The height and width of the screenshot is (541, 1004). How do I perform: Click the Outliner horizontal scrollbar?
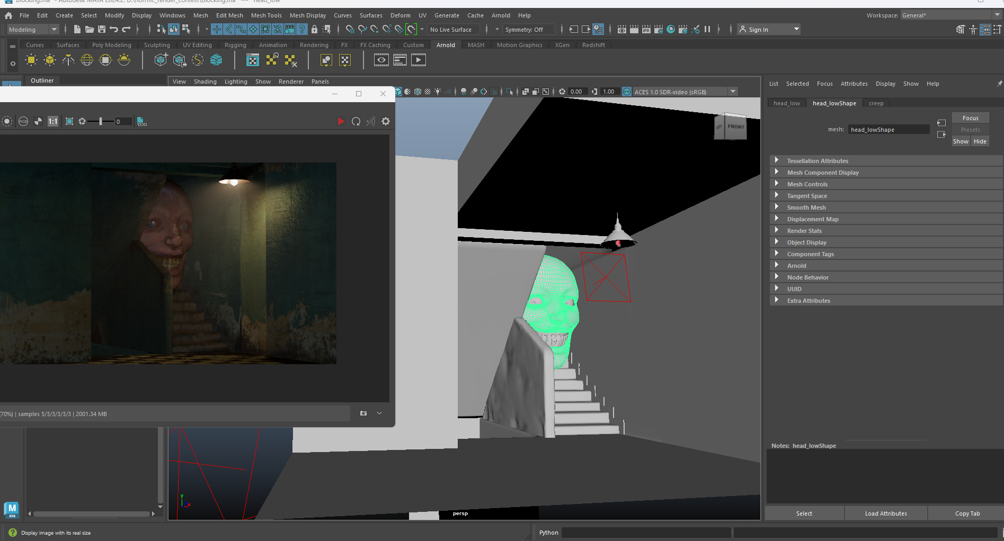92,513
